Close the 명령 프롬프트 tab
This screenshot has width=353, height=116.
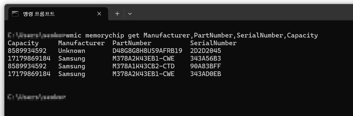click(99, 14)
